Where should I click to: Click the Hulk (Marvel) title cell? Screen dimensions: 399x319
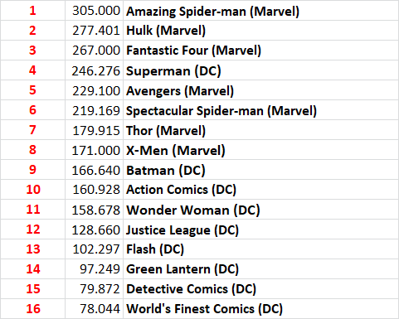260,31
